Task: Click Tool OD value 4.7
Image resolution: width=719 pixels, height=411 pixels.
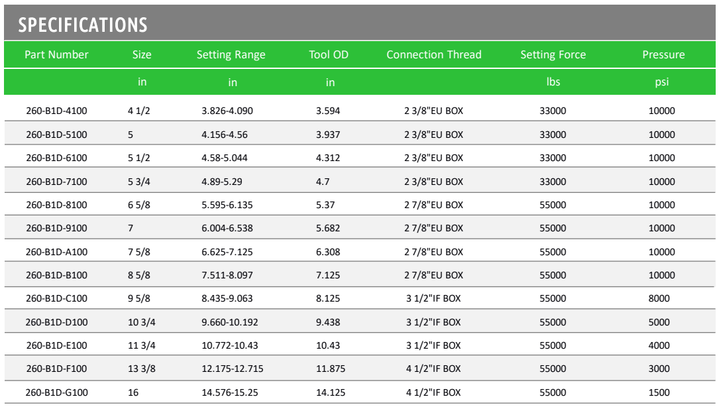Action: (322, 182)
